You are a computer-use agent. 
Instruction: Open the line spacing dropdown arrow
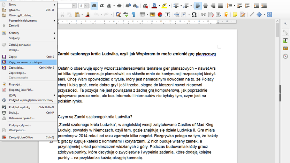coord(235,6)
